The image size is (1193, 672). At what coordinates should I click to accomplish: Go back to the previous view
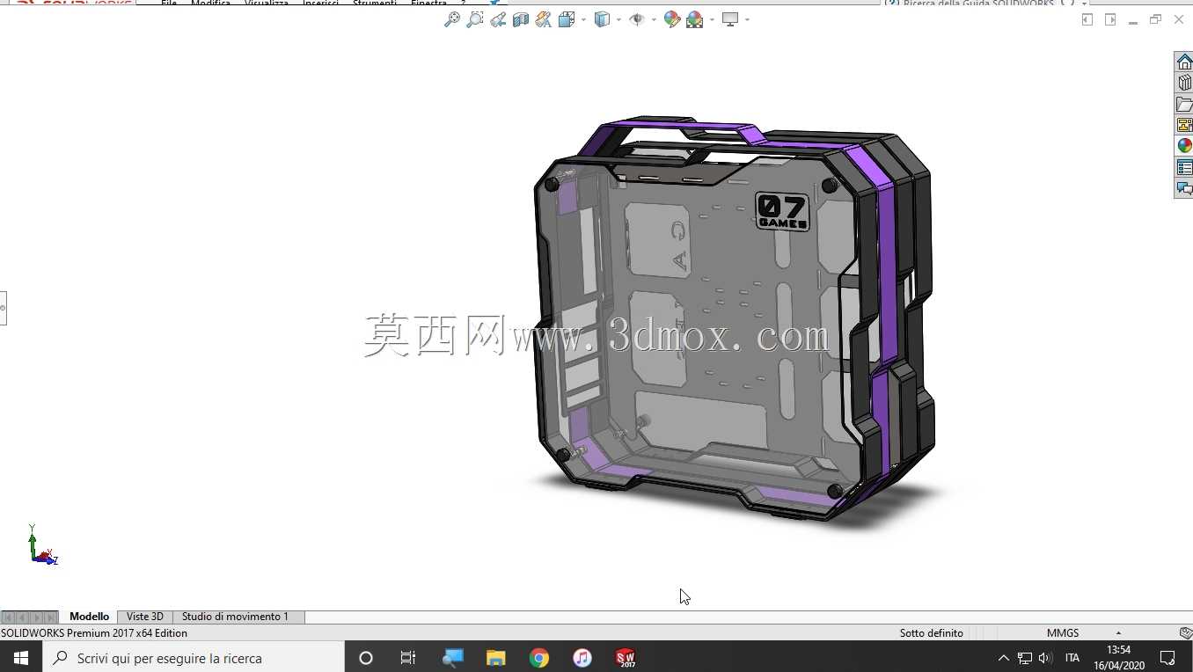pyautogui.click(x=498, y=19)
